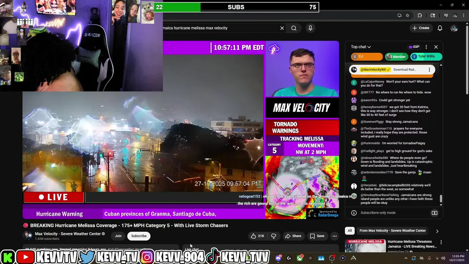Close the live chat panel
Screen dimensions: 469x264
pyautogui.click(x=436, y=47)
